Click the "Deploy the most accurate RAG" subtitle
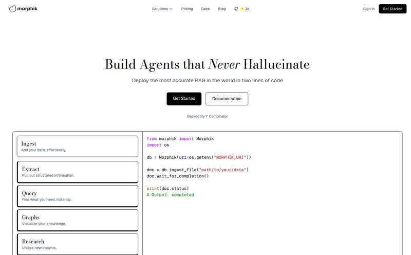This screenshot has width=411, height=255. tap(208, 81)
